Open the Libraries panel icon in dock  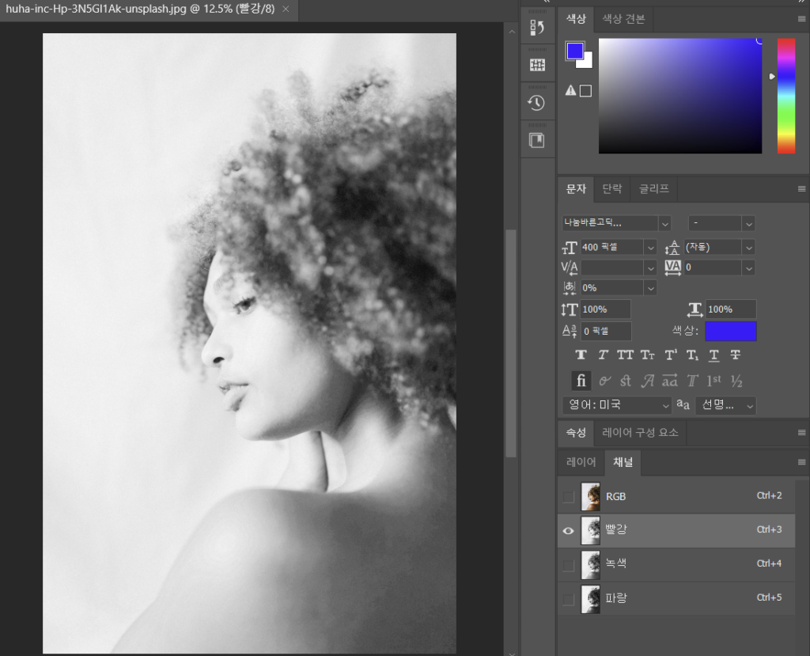(536, 141)
